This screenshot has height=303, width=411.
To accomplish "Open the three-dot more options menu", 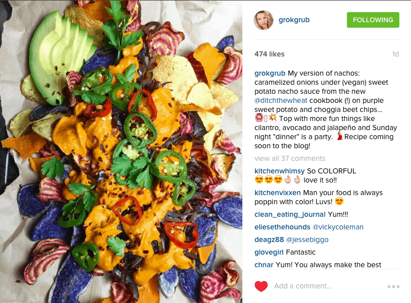I will (x=393, y=286).
